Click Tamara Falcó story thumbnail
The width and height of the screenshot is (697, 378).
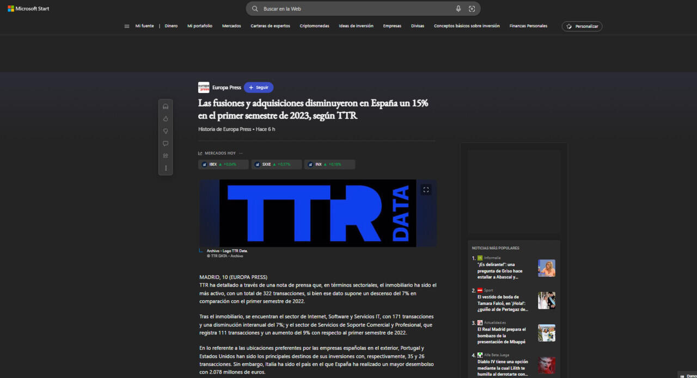pyautogui.click(x=547, y=301)
